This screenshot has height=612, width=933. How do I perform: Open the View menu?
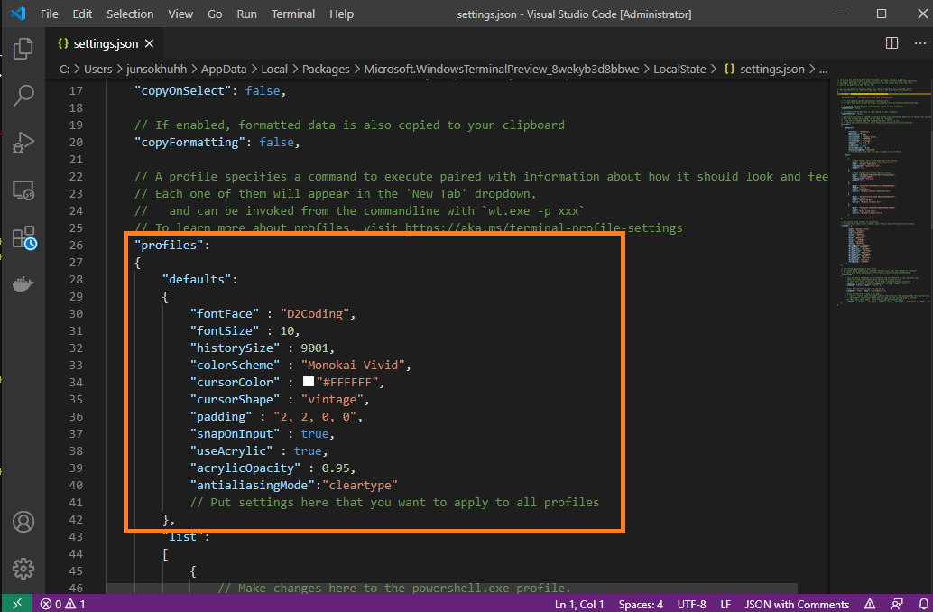pyautogui.click(x=180, y=14)
